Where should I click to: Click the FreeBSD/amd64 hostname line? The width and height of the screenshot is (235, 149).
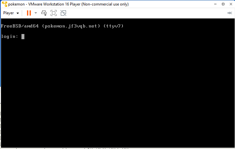62,26
